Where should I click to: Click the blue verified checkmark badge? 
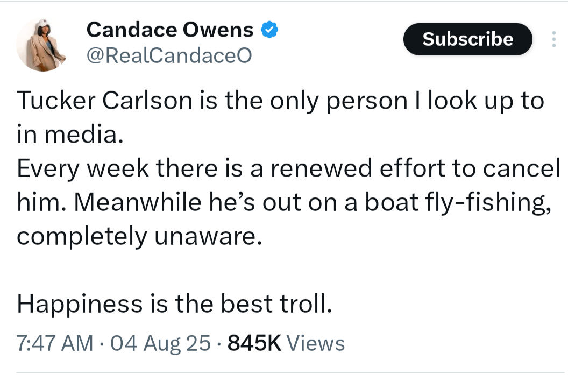coord(269,30)
